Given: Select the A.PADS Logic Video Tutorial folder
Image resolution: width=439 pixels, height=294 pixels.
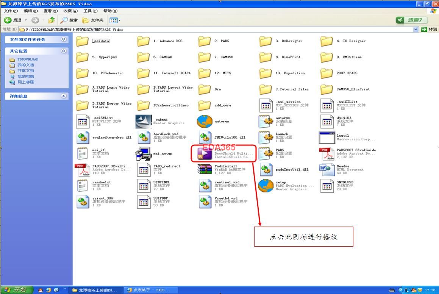Looking at the screenshot, I should pos(103,89).
